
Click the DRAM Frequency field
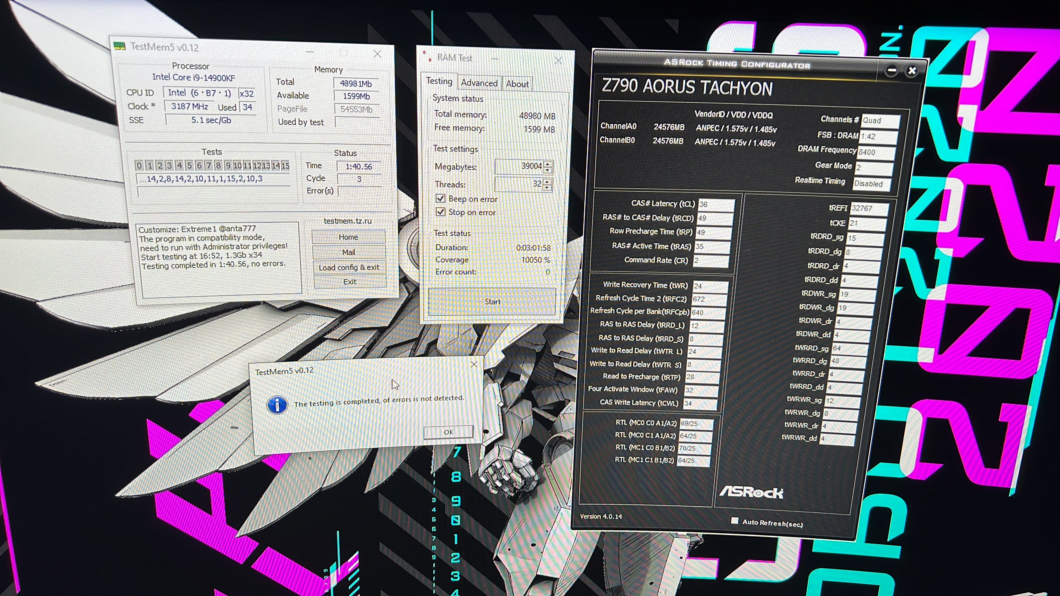[x=876, y=153]
